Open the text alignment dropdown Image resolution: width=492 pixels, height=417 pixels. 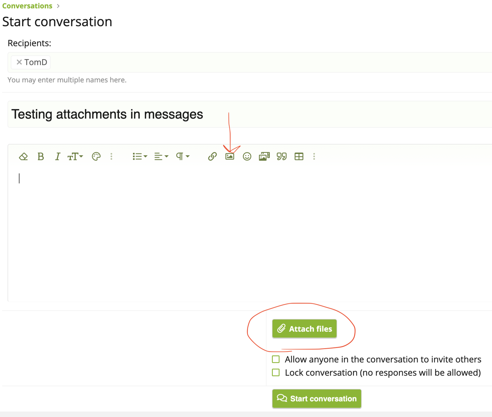161,157
